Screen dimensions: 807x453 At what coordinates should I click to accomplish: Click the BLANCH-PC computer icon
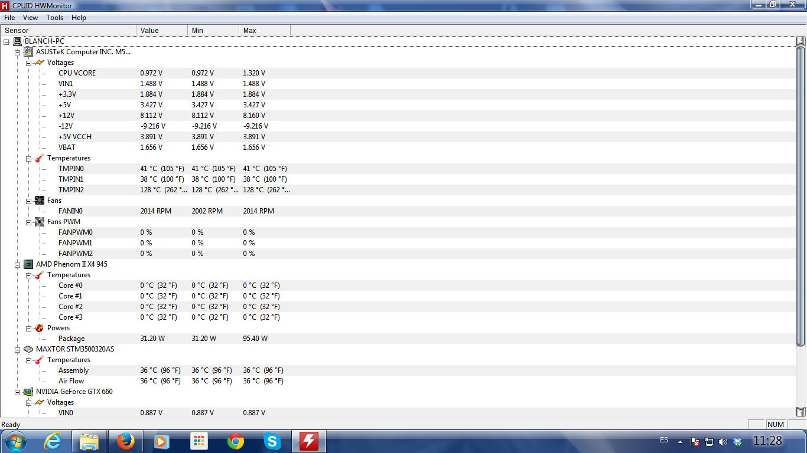[18, 41]
